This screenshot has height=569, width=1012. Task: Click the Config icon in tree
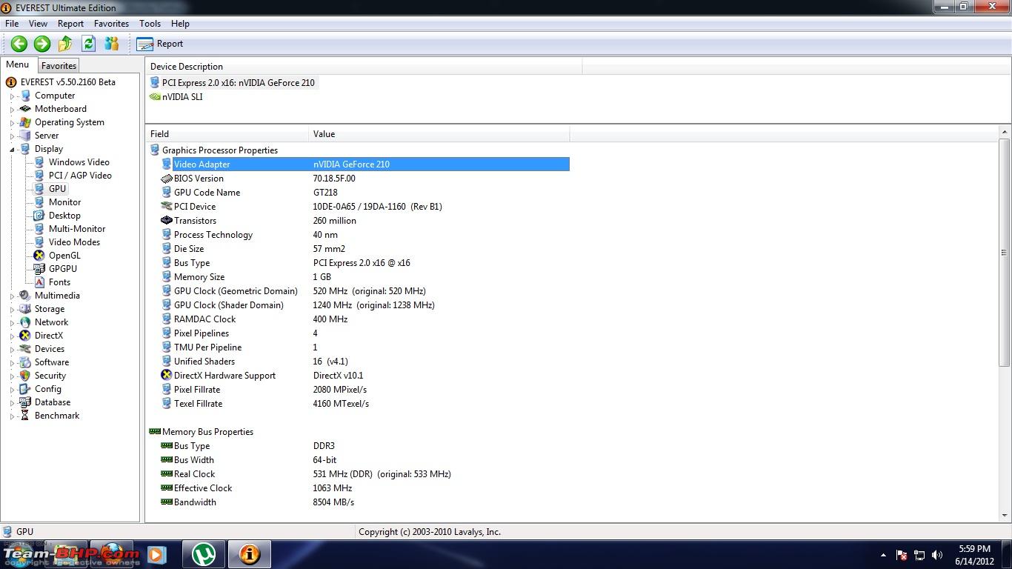point(25,389)
